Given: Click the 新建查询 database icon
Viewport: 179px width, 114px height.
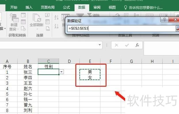Looking at the screenshot, I should coord(14,18).
